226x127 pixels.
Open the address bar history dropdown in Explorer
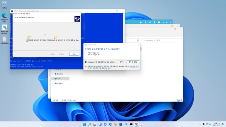tap(134, 40)
